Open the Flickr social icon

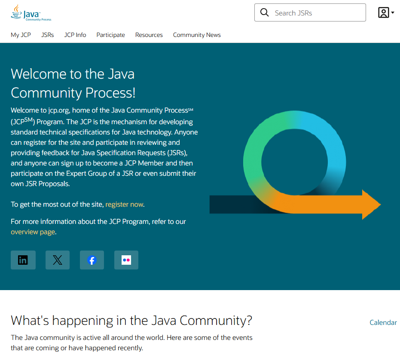[126, 260]
